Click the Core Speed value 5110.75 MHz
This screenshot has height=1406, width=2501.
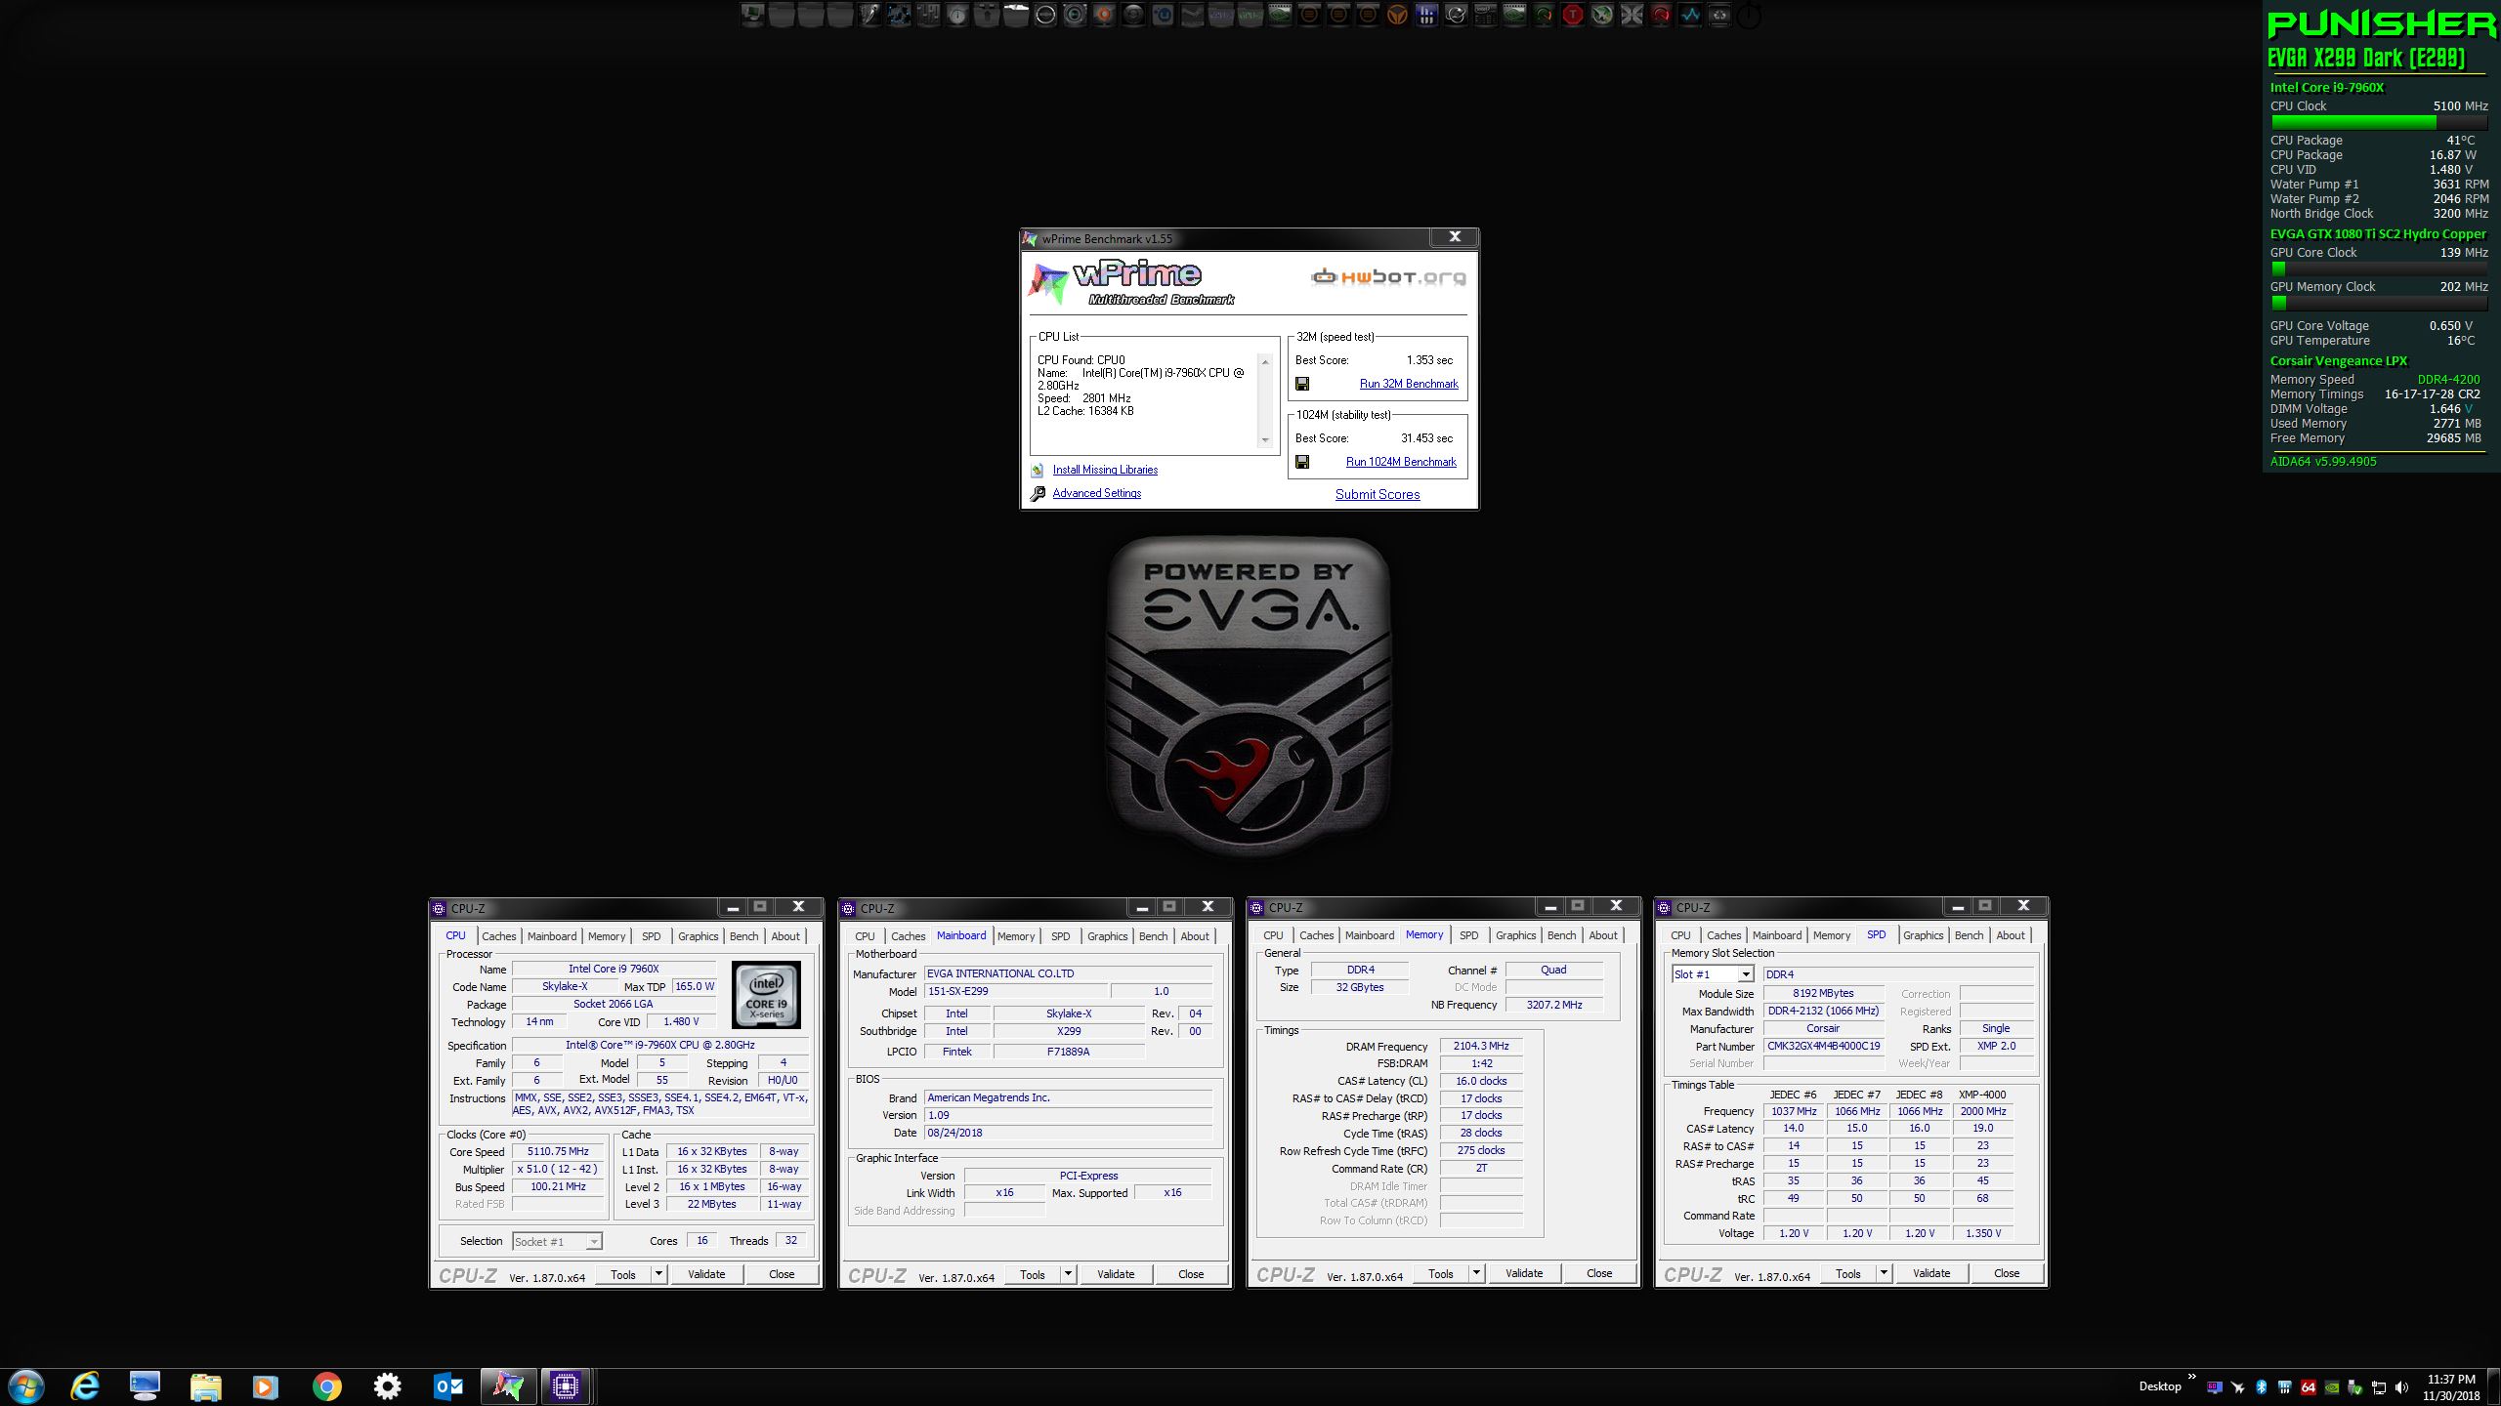pyautogui.click(x=558, y=1151)
